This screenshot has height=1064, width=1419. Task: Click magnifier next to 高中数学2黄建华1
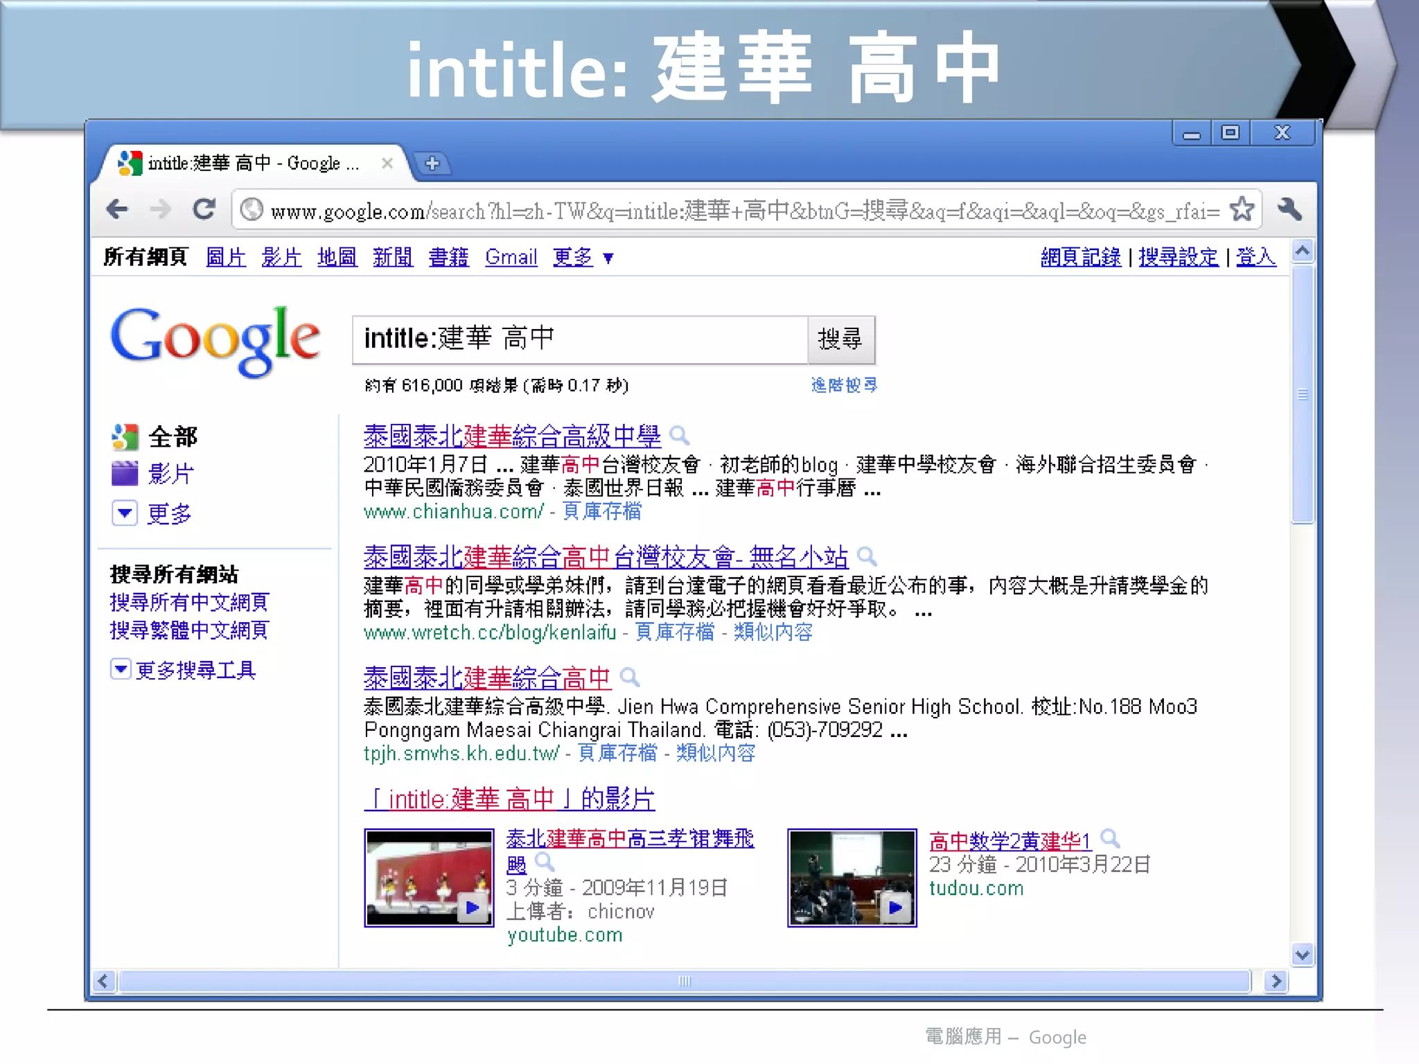(x=1110, y=839)
